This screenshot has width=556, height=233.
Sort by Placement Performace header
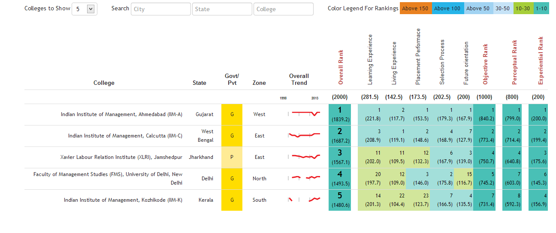[x=418, y=57]
